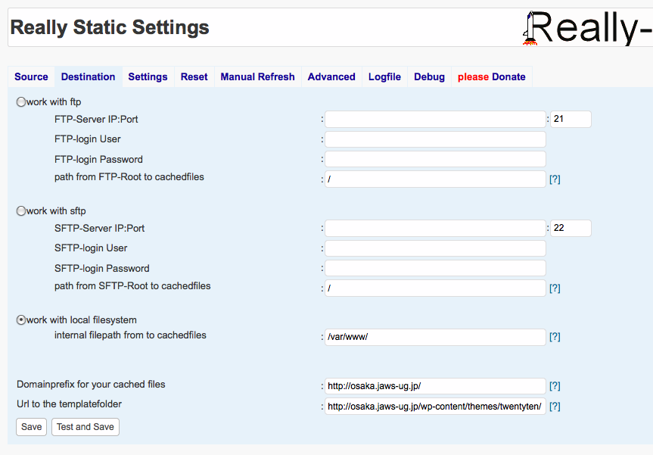The height and width of the screenshot is (455, 653).
Task: Click the internal filepath field /var/www/
Action: pos(435,337)
